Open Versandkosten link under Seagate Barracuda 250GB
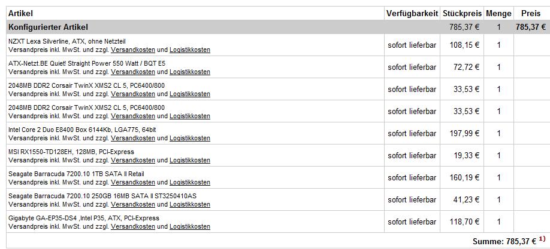 click(133, 204)
